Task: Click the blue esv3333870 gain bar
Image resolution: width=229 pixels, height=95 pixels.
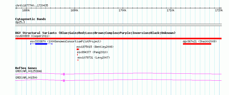Action: point(41,44)
